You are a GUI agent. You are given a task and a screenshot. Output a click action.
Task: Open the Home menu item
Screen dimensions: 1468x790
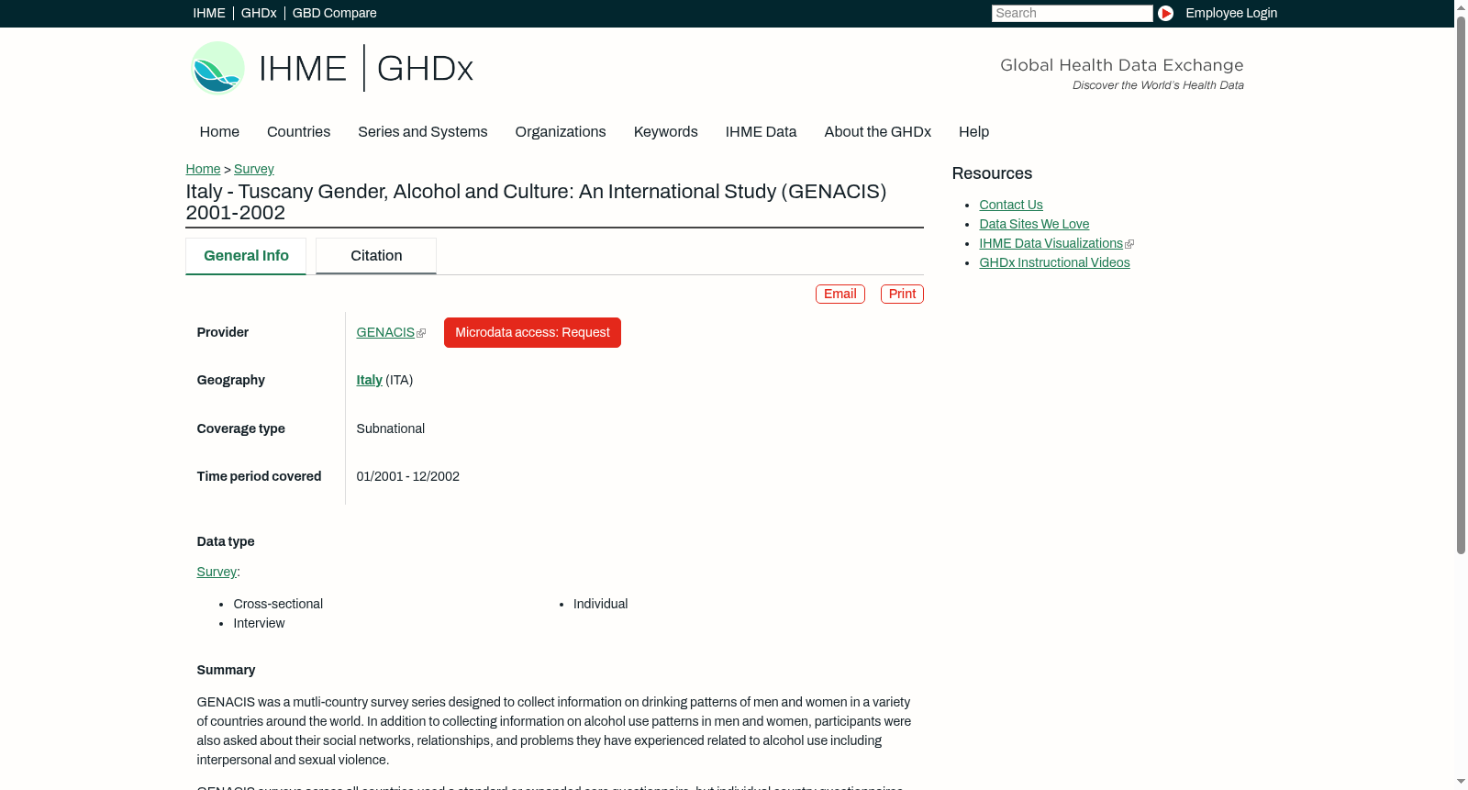pyautogui.click(x=219, y=132)
